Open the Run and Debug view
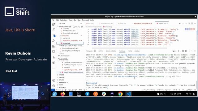The height and width of the screenshot is (111, 198). tap(54, 41)
